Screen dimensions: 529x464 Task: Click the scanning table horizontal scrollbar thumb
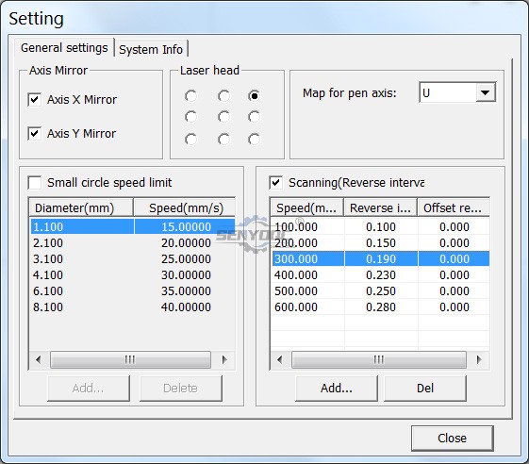(x=379, y=359)
